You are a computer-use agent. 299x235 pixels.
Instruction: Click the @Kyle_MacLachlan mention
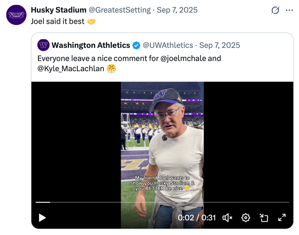click(71, 68)
